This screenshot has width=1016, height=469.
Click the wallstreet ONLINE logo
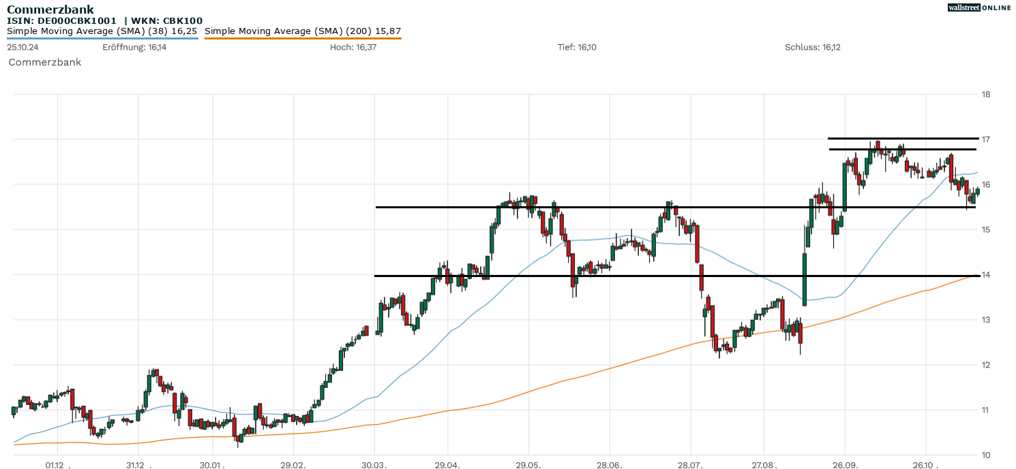pyautogui.click(x=979, y=7)
